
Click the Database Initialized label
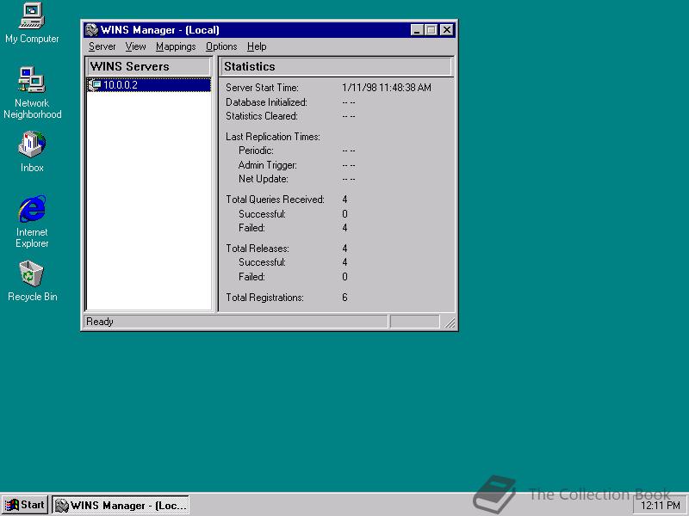click(x=266, y=102)
